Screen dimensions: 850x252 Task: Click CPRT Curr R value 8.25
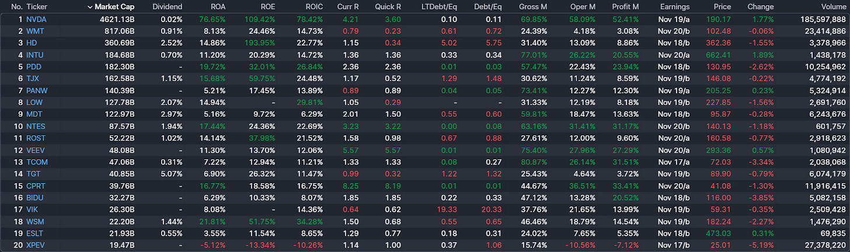pos(351,185)
